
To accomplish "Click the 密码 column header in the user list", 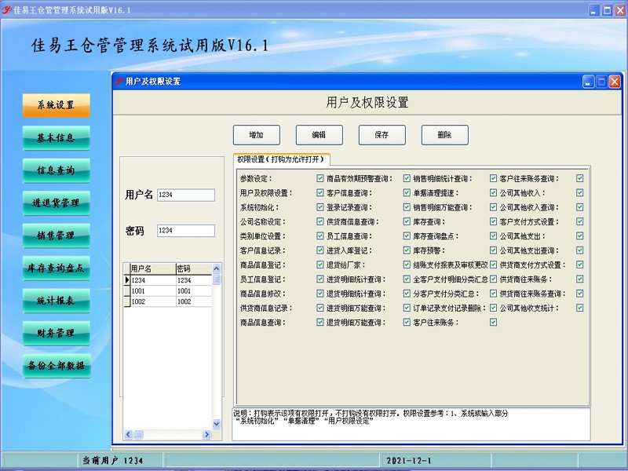I will [x=194, y=268].
